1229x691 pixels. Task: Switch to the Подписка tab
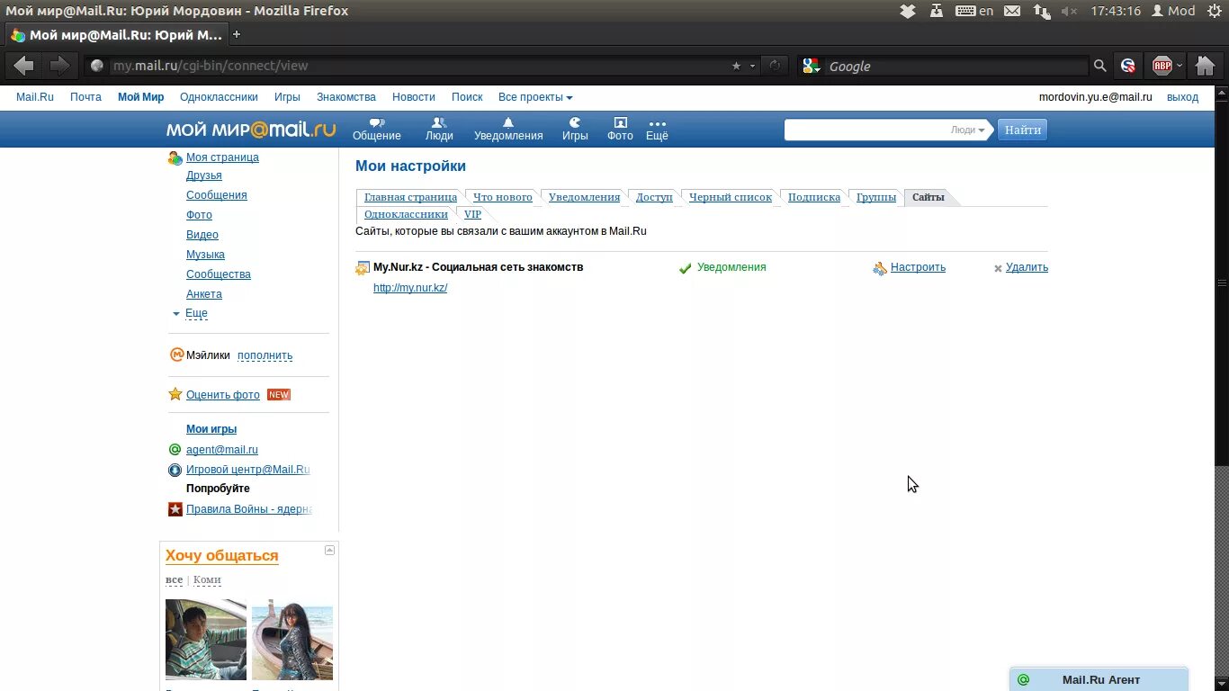814,197
